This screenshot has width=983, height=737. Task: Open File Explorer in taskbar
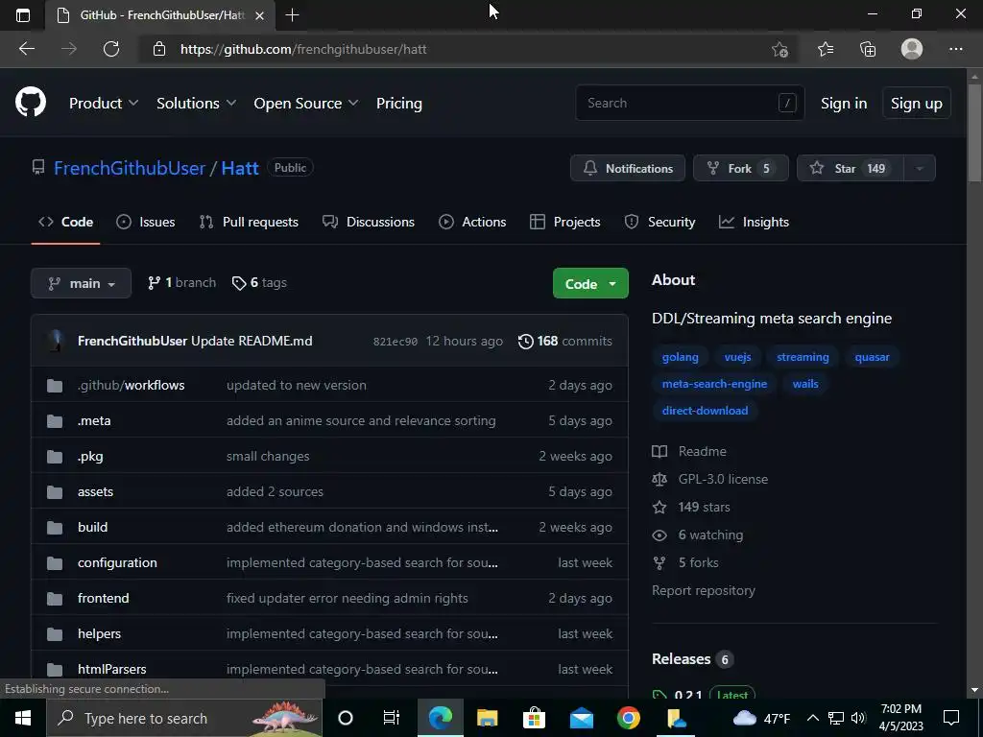point(487,718)
